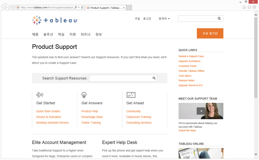Open Knowledge Base link
This screenshot has width=259, height=160.
(92, 117)
